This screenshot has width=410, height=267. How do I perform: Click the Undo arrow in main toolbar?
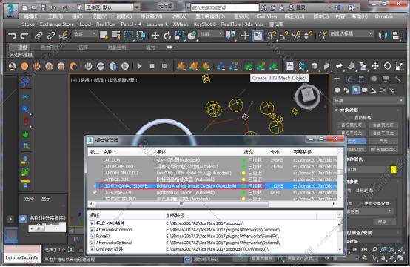tap(13, 36)
